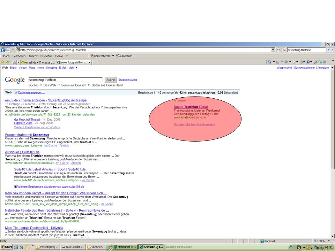
Task: Click the Google 'Suche' button
Action: pos(110,80)
